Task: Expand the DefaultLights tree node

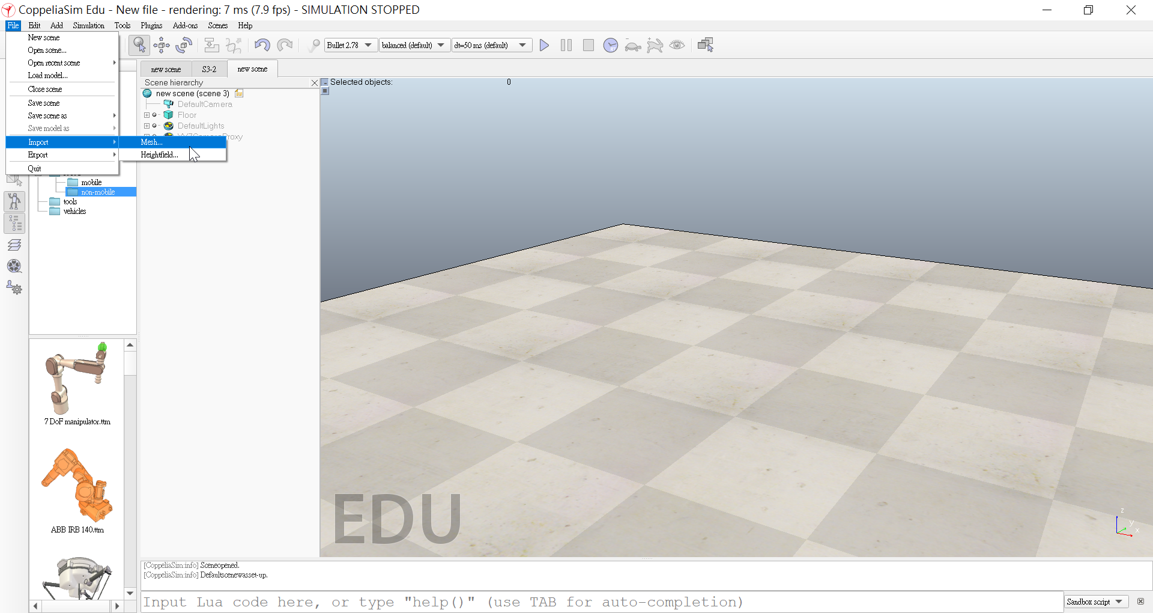Action: (147, 126)
